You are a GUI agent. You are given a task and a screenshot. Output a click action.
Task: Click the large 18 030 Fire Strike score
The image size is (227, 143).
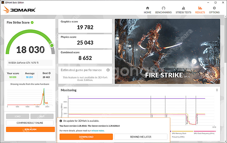point(30,50)
